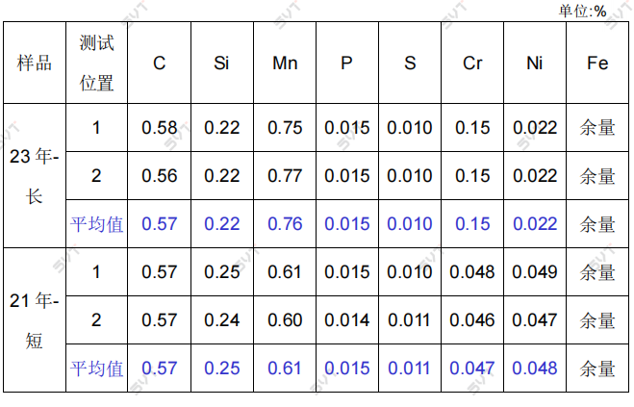Viewport: 634px width, 407px height.
Task: Click the Si column header
Action: click(222, 64)
